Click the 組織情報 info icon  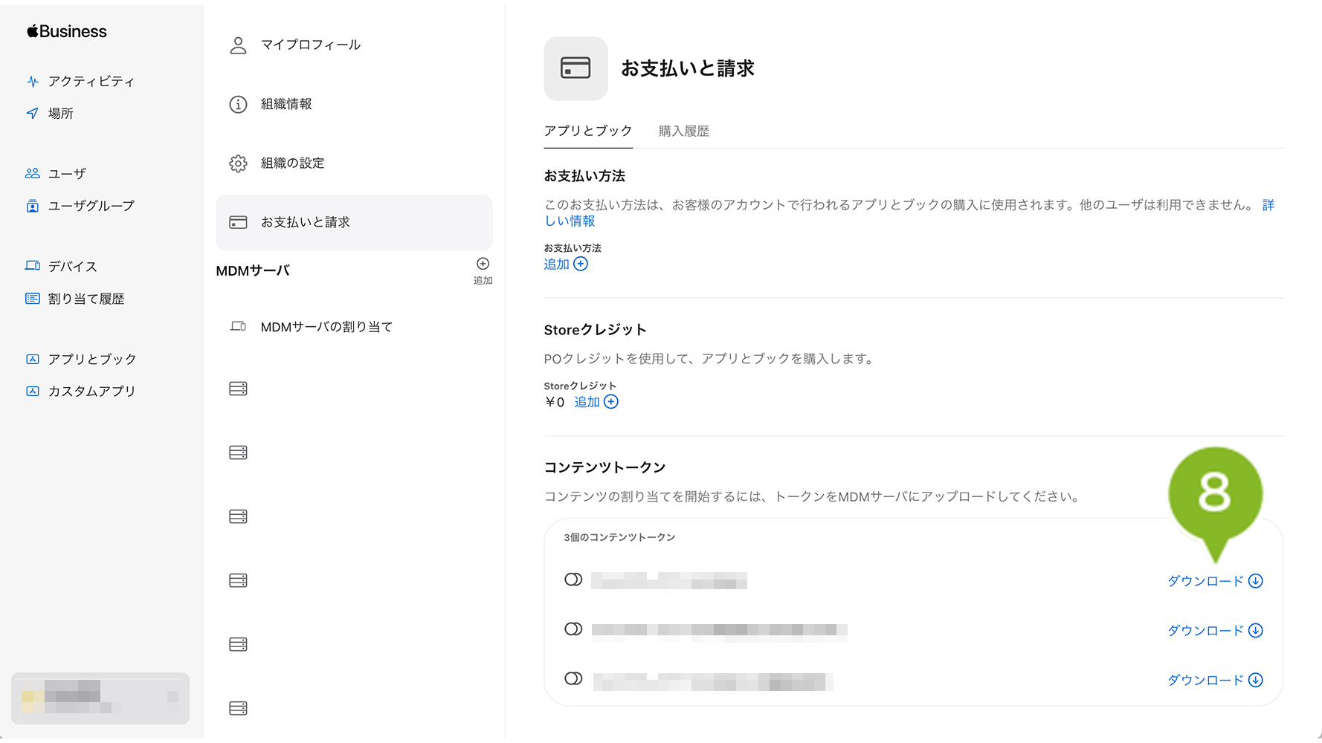238,104
